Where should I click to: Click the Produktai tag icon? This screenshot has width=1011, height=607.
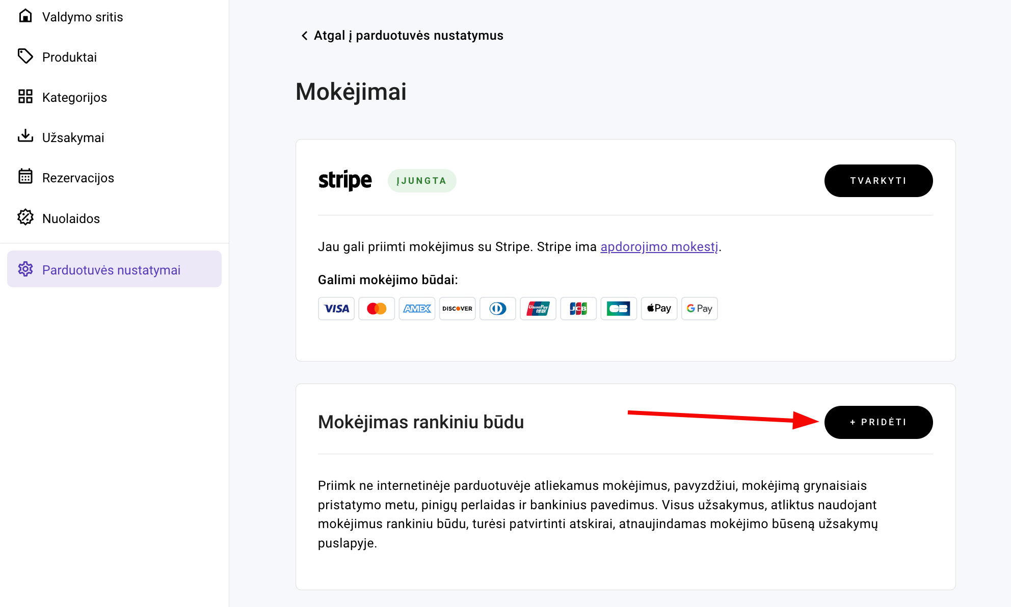pyautogui.click(x=25, y=56)
